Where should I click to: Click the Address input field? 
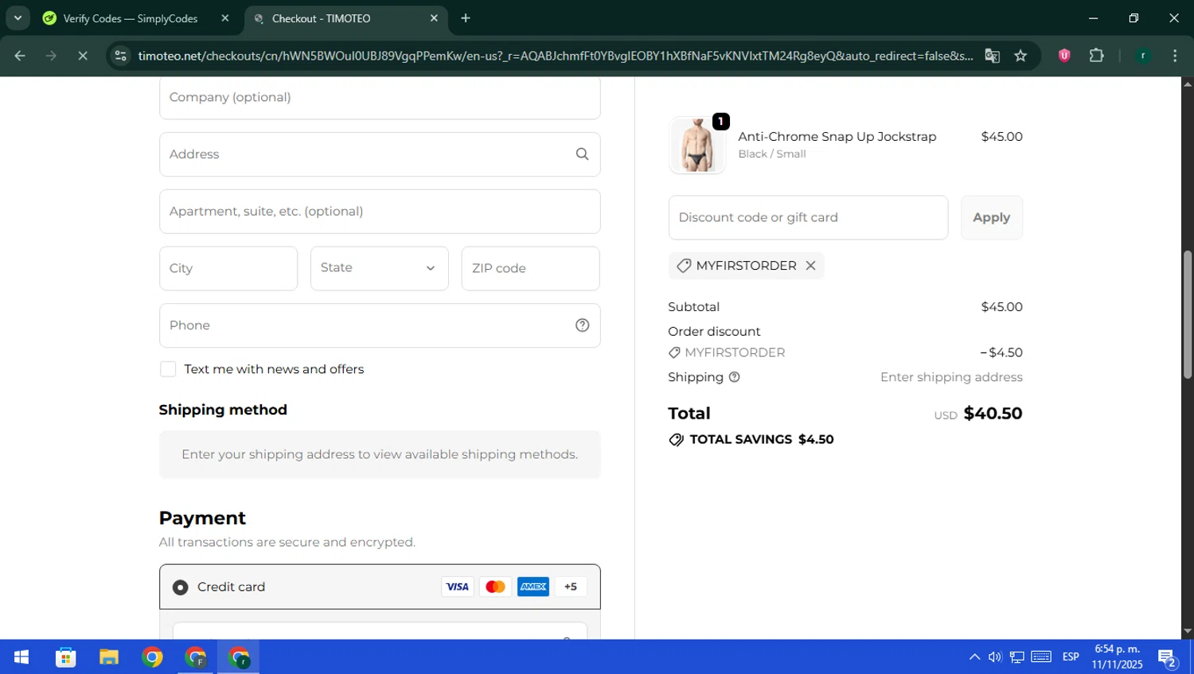tap(380, 154)
